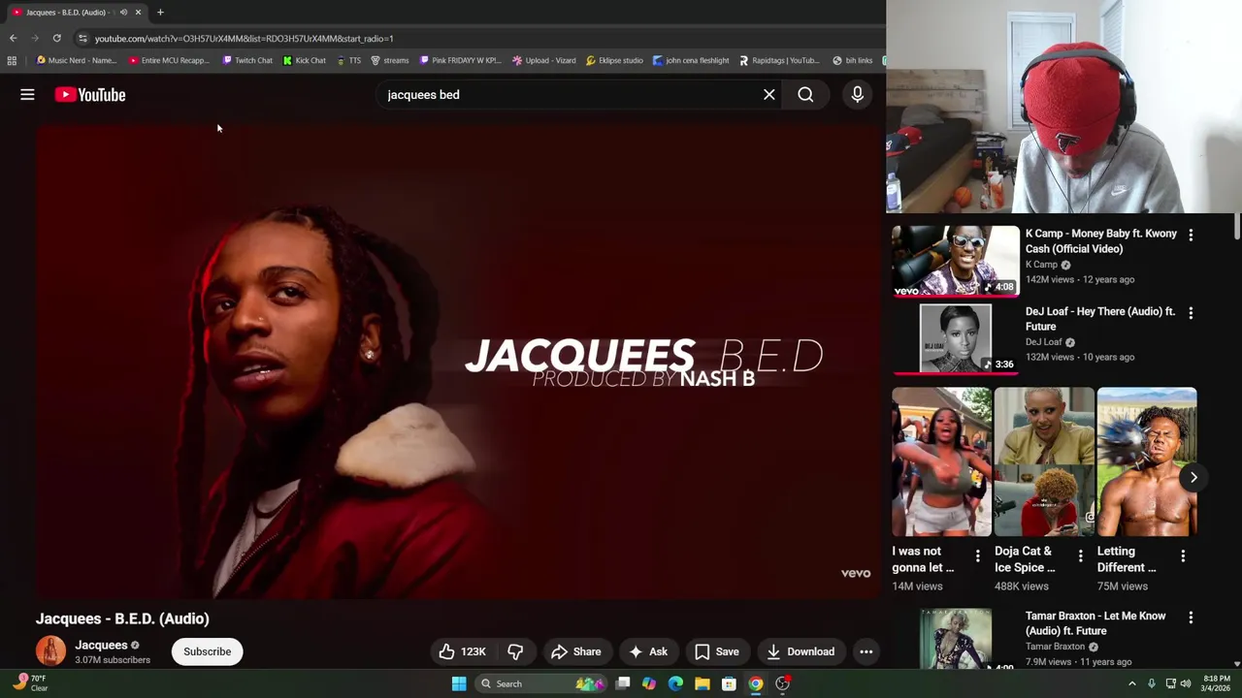Open the Windows Start menu
This screenshot has width=1242, height=698.
459,683
